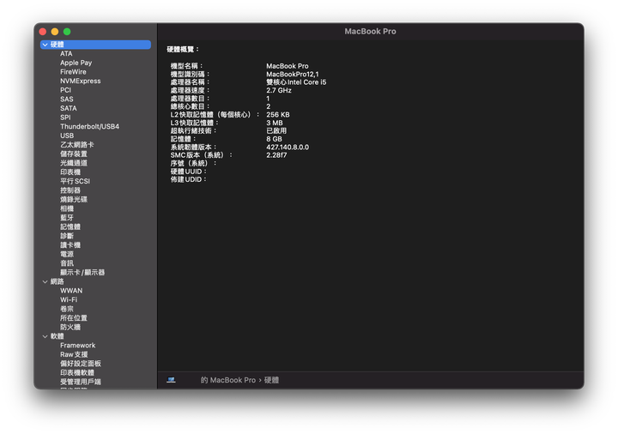Select 印表機軟體 in the sidebar

[77, 372]
